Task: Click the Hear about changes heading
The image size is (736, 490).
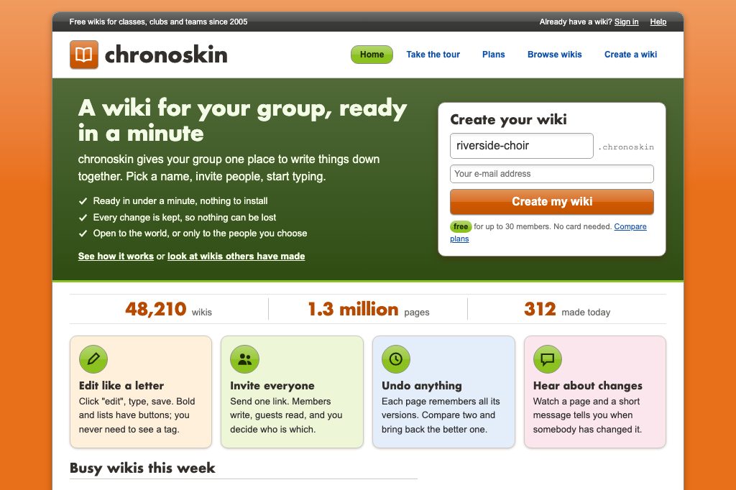Action: [588, 386]
